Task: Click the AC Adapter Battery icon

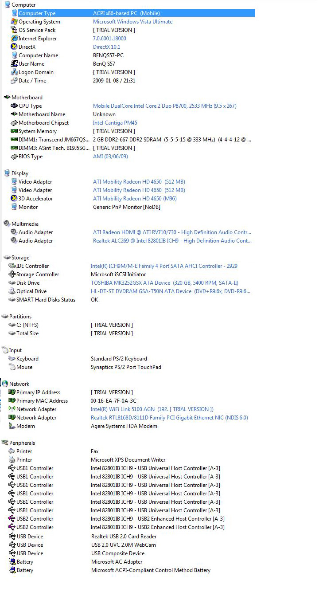Action: (12, 562)
